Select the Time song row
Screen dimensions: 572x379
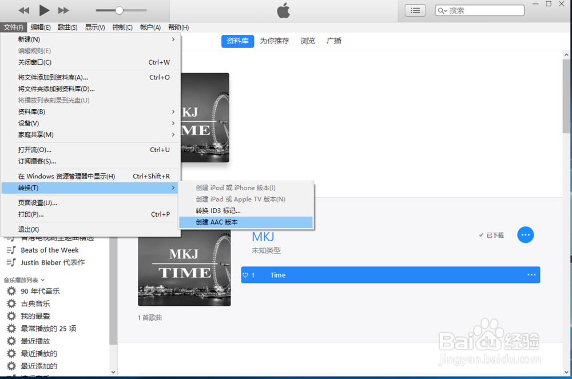(390, 275)
